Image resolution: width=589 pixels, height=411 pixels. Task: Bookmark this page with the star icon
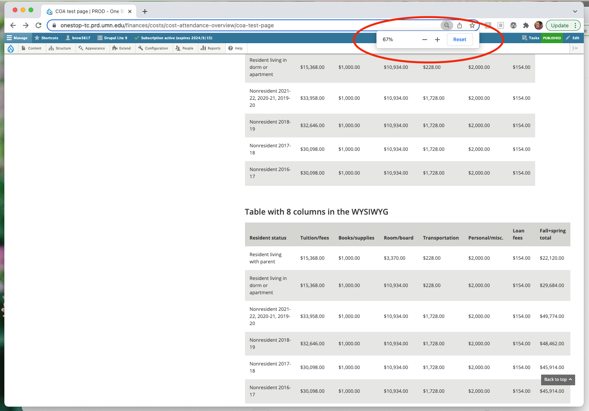(x=472, y=25)
